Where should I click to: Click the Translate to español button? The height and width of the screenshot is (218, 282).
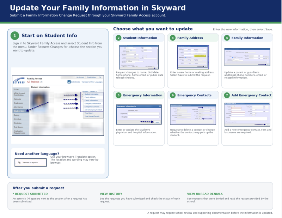(x=31, y=163)
